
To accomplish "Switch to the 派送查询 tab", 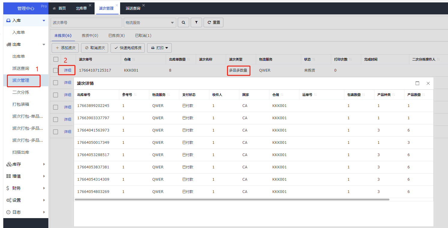I will tap(133, 8).
